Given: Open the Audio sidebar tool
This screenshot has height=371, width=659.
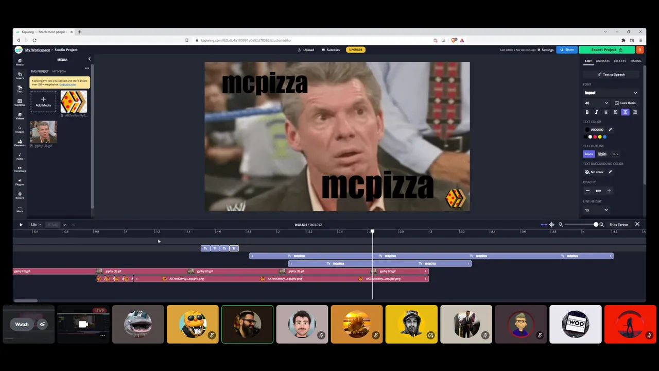Looking at the screenshot, I should coord(20,156).
